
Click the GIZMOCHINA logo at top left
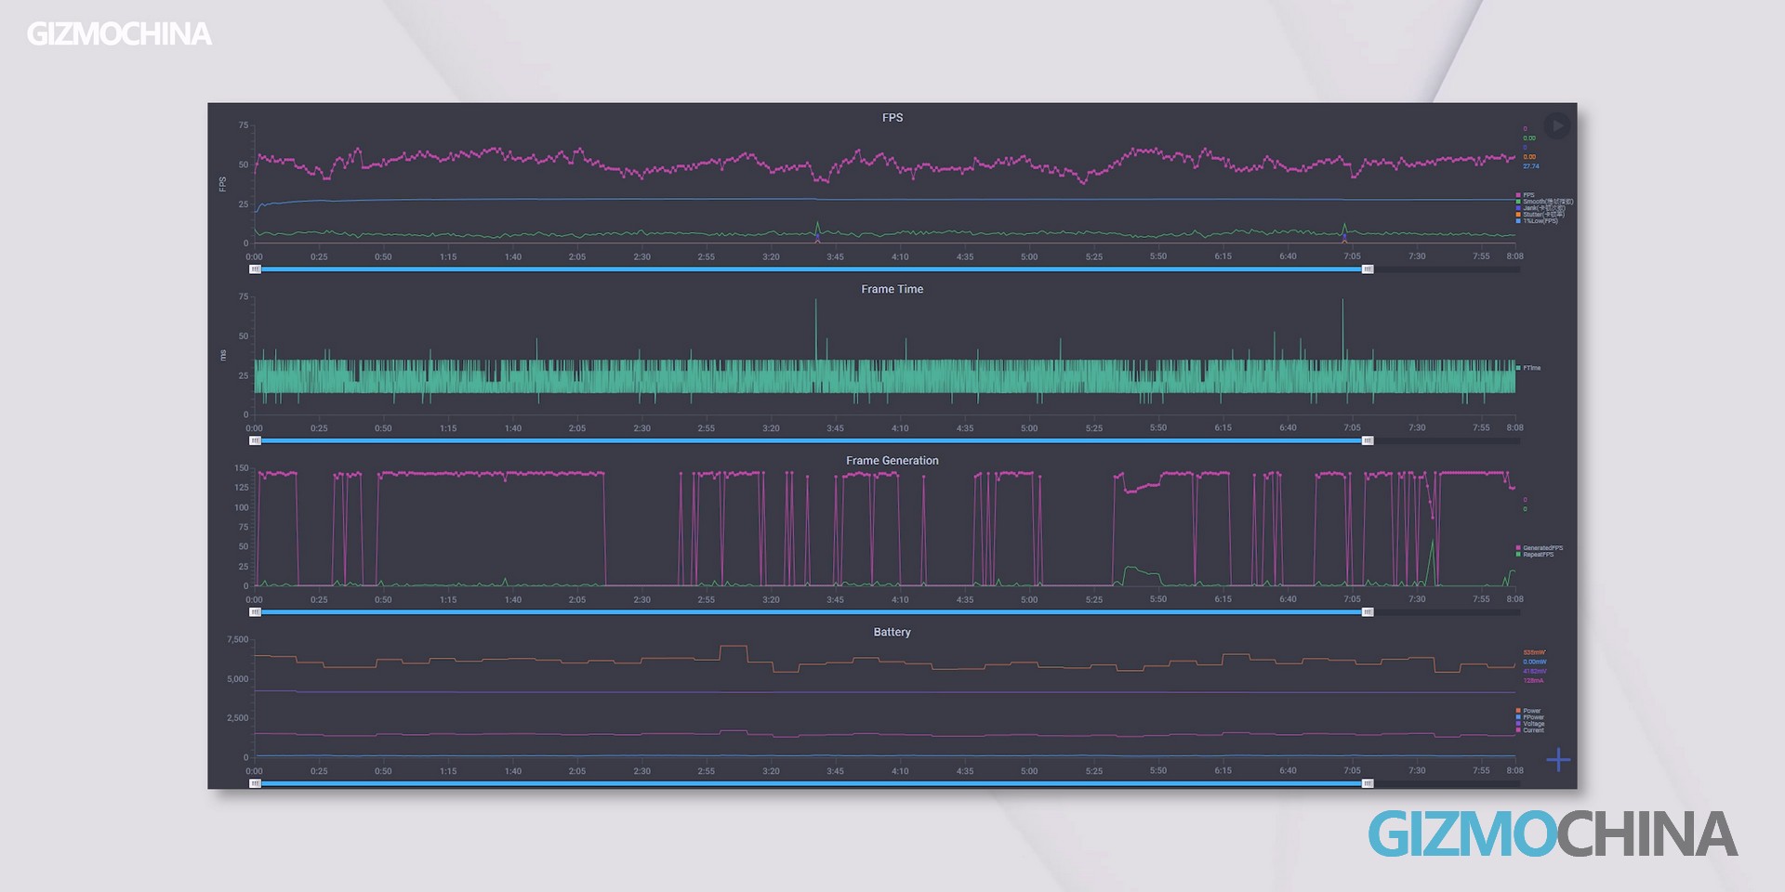tap(119, 34)
